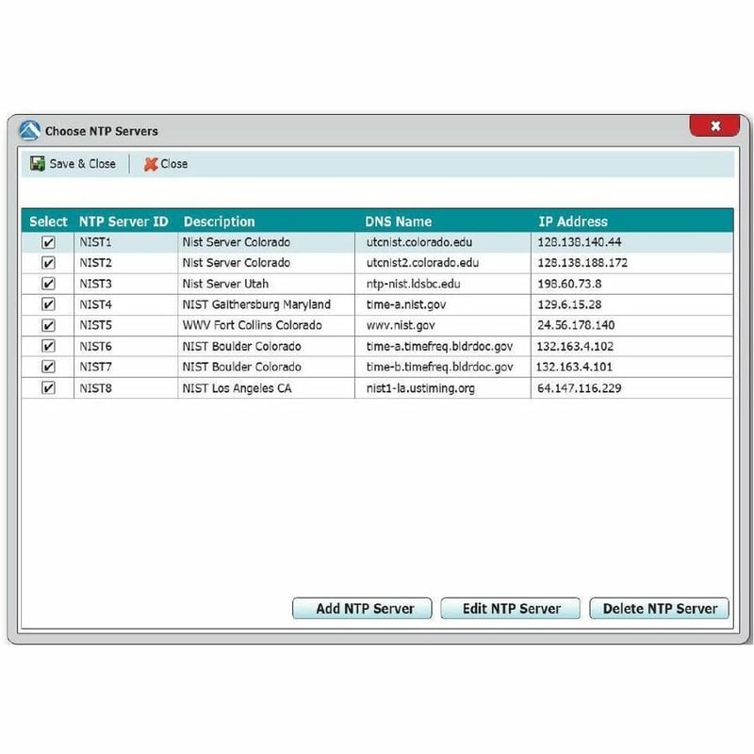This screenshot has width=754, height=754.
Task: Click wwv.nist.gov DNS name
Action: (x=401, y=326)
